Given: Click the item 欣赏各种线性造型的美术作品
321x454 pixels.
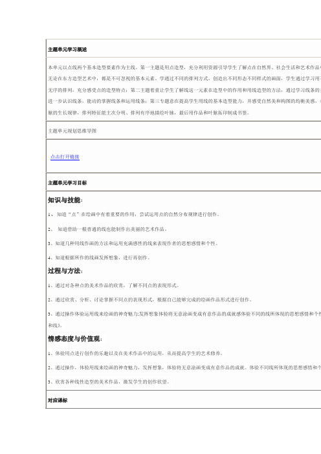Looking at the screenshot, I should tap(109, 382).
